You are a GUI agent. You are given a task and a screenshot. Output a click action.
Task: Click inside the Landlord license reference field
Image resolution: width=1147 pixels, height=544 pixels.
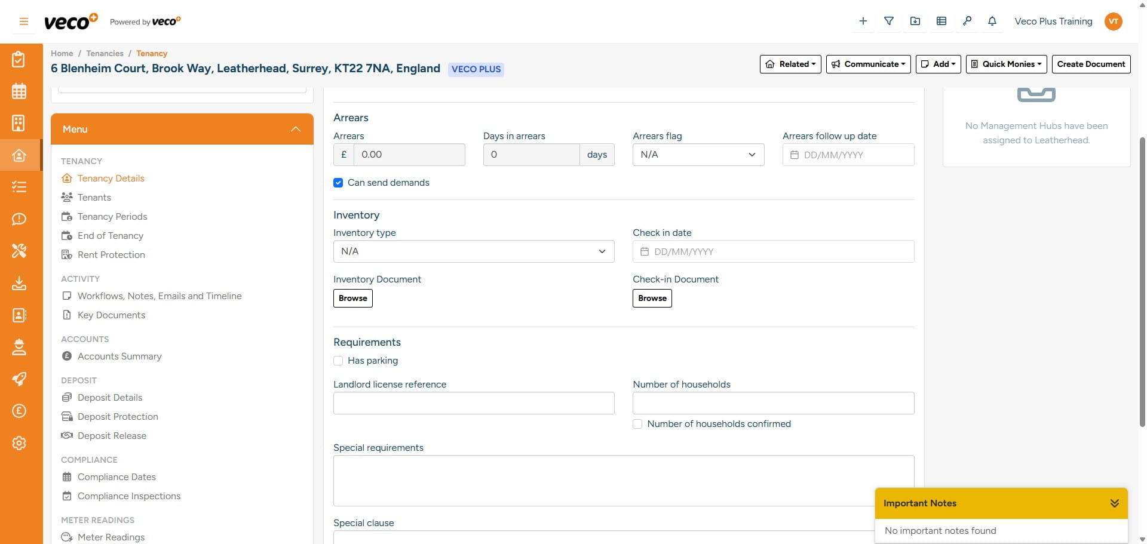473,402
